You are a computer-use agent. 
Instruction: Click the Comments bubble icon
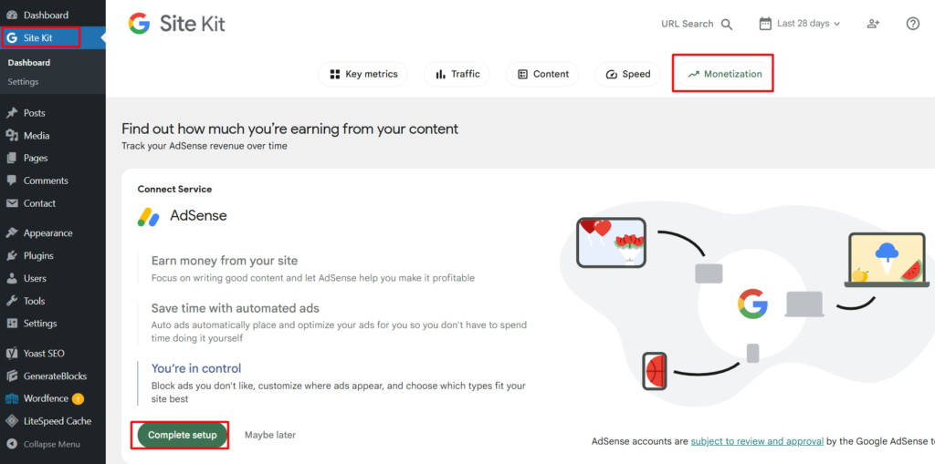click(x=12, y=180)
